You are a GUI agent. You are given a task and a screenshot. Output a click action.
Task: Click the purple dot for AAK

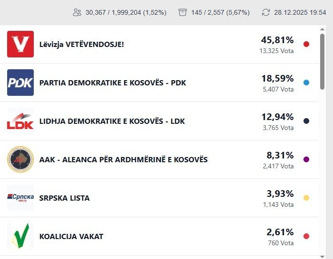306,159
